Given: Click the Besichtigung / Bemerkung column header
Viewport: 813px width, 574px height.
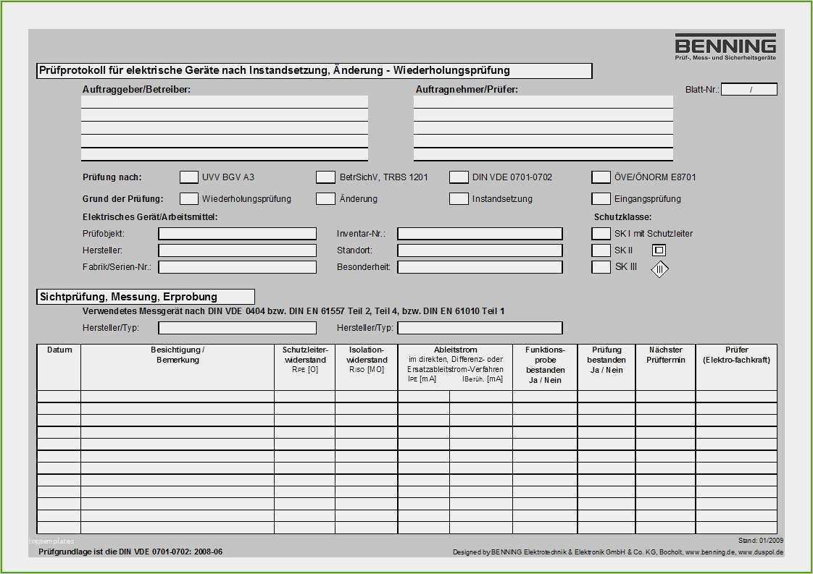Looking at the screenshot, I should click(x=178, y=367).
